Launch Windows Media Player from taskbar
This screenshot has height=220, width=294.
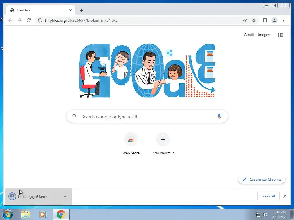43,214
